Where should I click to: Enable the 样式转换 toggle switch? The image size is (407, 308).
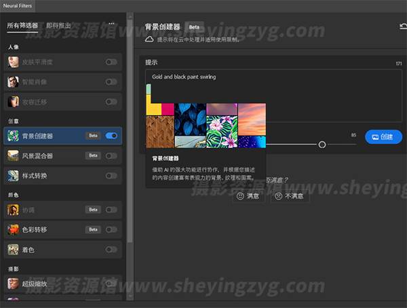111,176
